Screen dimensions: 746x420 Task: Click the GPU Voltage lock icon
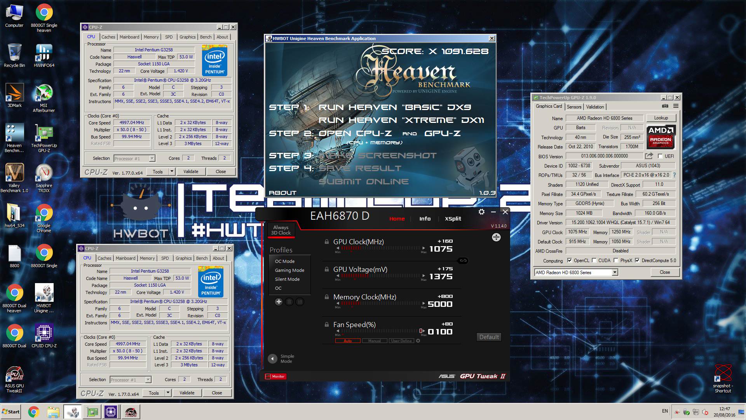[x=327, y=269]
